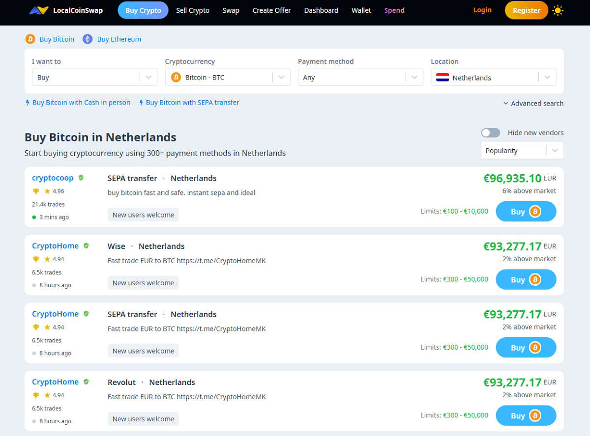Screen dimensions: 590x436
Task: Click trophy icon in CryptoHome Wise offer
Action: tap(35, 259)
